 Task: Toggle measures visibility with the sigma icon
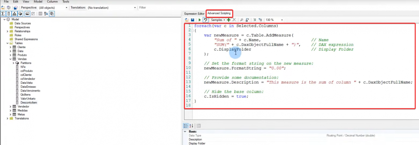pos(3,14)
